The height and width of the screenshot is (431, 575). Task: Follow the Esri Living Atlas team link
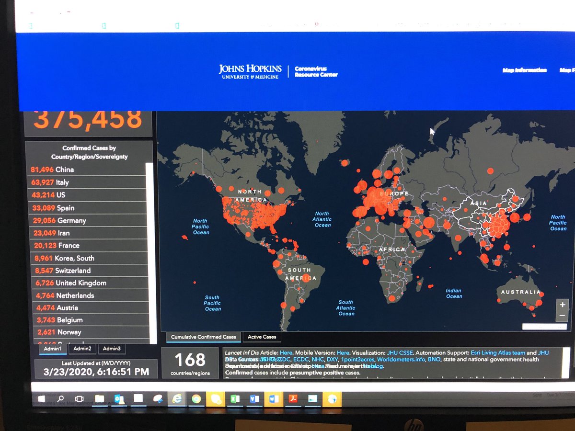coord(498,352)
